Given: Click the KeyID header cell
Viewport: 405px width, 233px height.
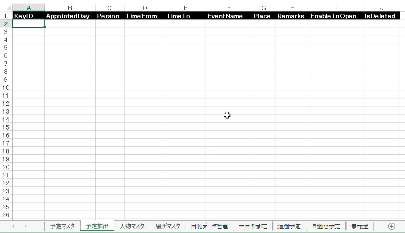Looking at the screenshot, I should click(x=28, y=16).
